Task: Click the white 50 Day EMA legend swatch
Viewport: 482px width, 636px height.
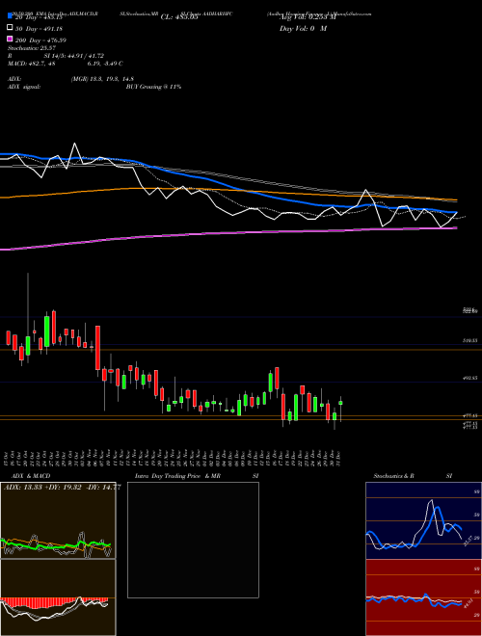Action: point(10,28)
